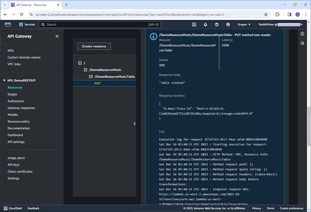Click the info panel icon on right edge

[x=302, y=33]
